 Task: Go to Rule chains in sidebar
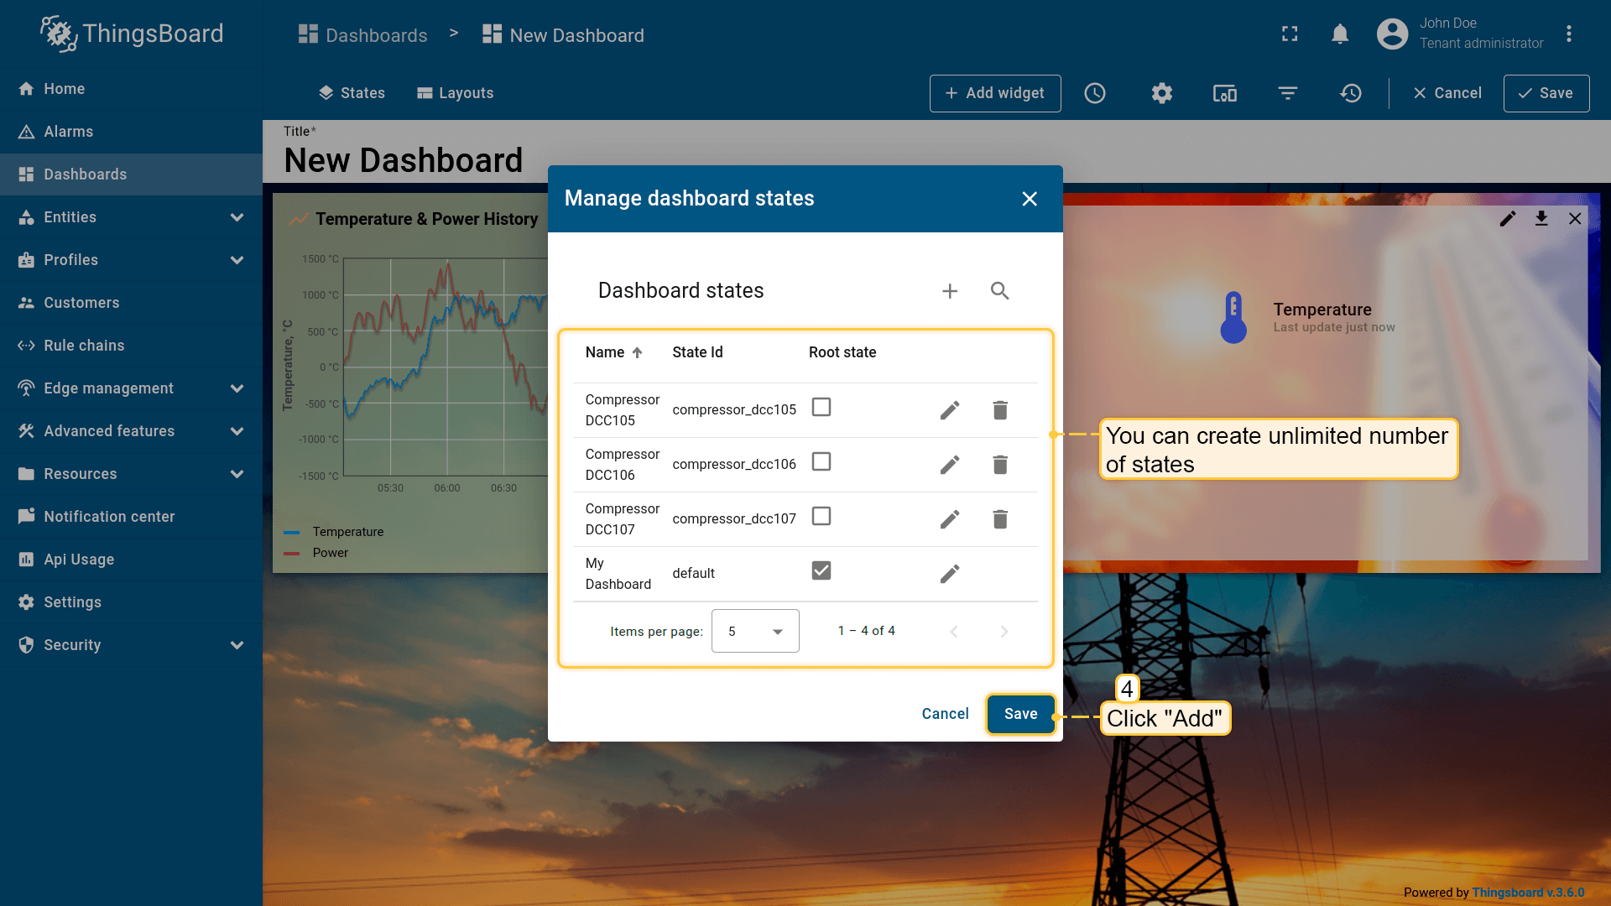(84, 346)
